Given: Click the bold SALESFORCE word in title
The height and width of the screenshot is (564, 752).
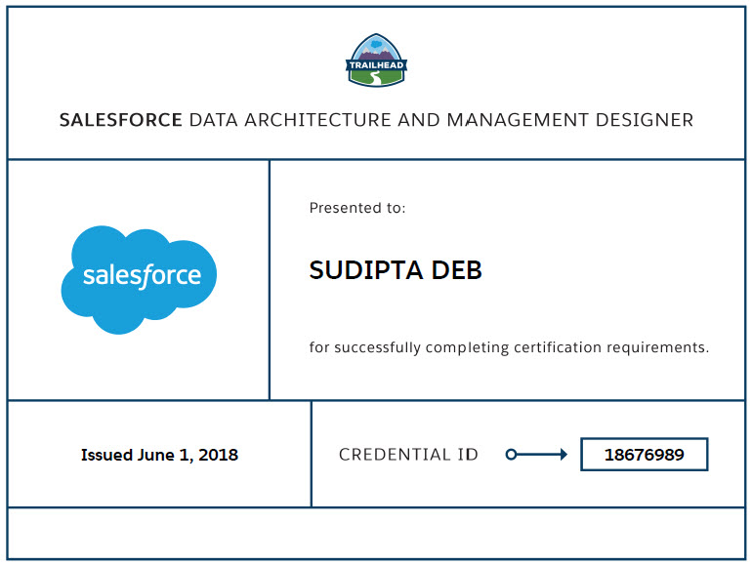Looking at the screenshot, I should pyautogui.click(x=120, y=121).
